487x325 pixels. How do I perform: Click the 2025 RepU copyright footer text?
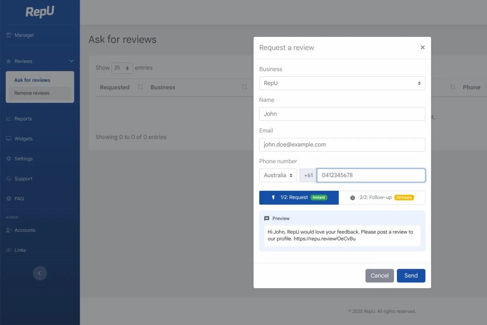click(382, 311)
